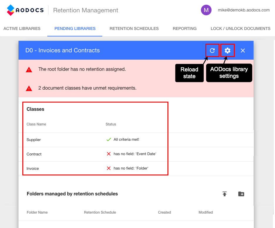Click the warning icon beside root folder alert
275x228 pixels.
(29, 69)
